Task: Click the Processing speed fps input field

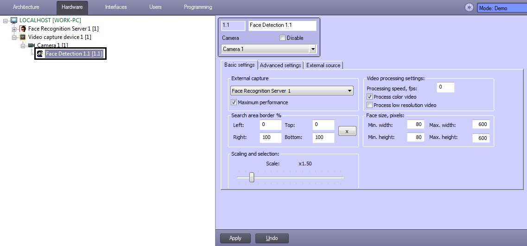Action: click(445, 87)
